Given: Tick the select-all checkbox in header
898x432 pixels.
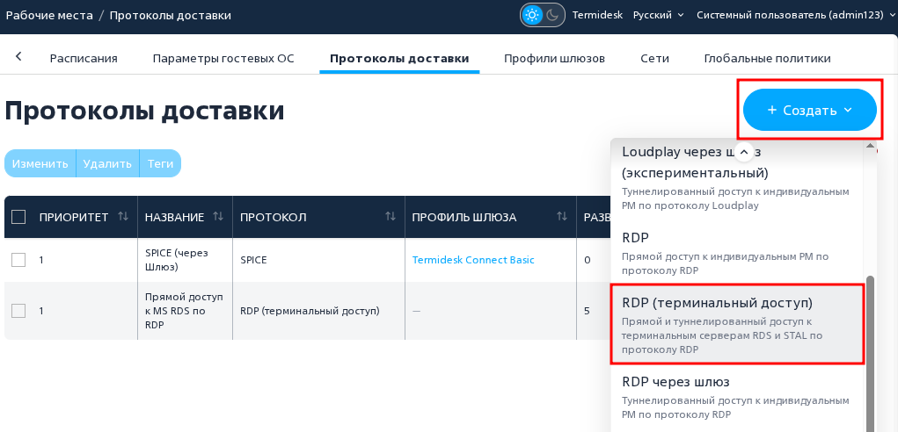Looking at the screenshot, I should tap(18, 217).
